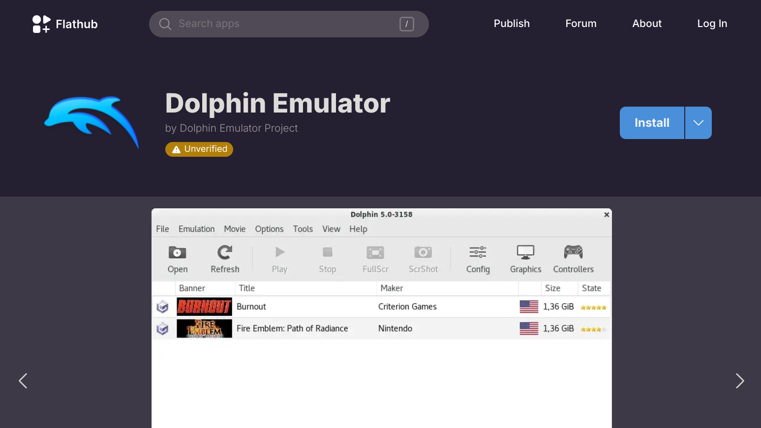Click the Refresh toolbar icon
This screenshot has width=761, height=428.
click(x=225, y=253)
